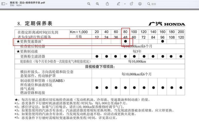The width and height of the screenshot is (199, 128).
Task: Zoom in on the PDF page
Action: pos(97,4)
